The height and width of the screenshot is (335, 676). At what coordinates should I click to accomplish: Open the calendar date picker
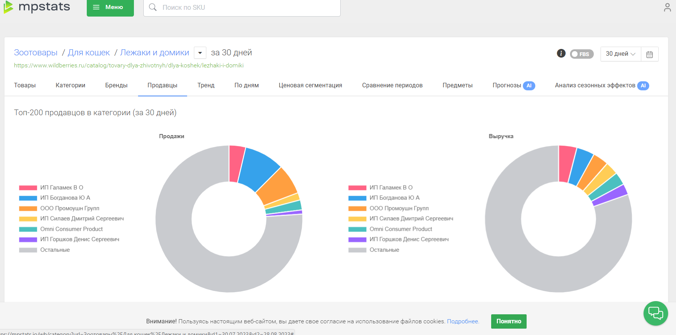(649, 54)
